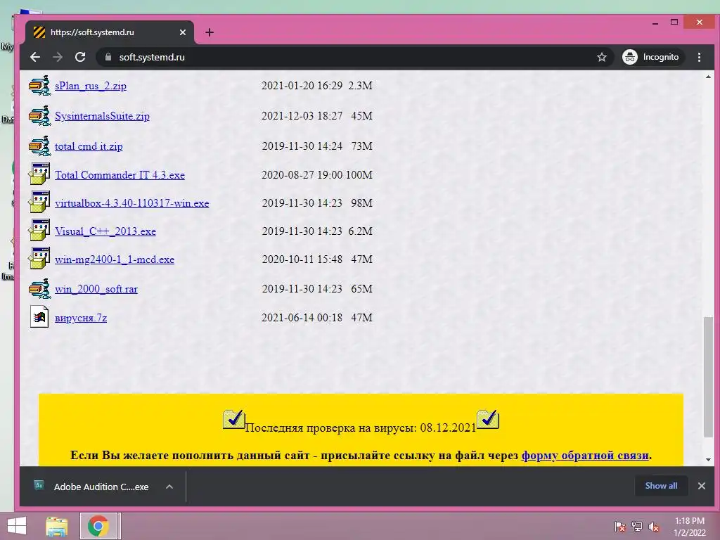Click the virtualbox-4.3.40-110317-win.exe link
The width and height of the screenshot is (720, 540).
click(131, 203)
